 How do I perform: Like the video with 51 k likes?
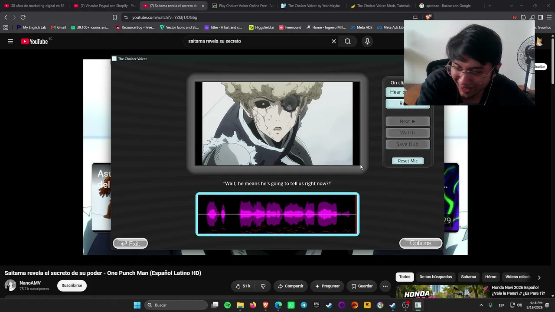click(x=243, y=286)
